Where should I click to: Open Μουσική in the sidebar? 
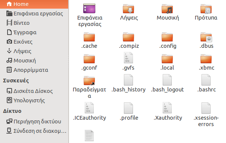coord(34,61)
